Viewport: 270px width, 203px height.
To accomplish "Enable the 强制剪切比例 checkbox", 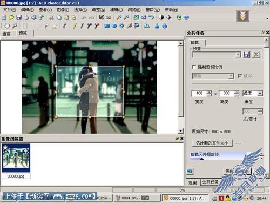I will point(194,67).
